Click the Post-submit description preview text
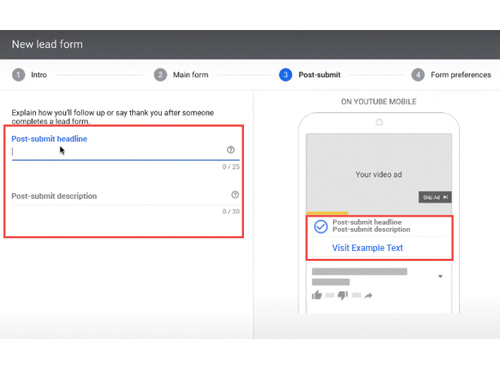The image size is (500, 369). click(371, 230)
